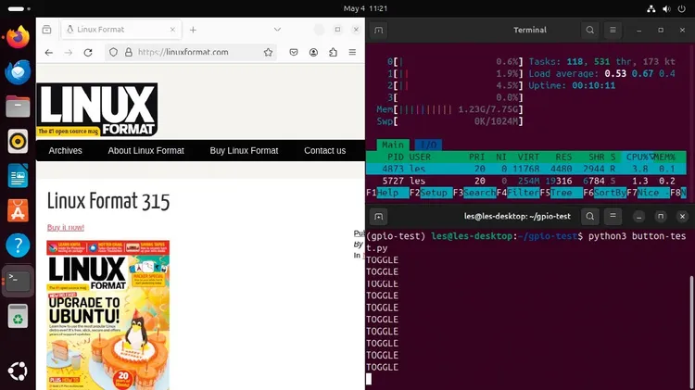The height and width of the screenshot is (390, 695).
Task: Open Ubuntu App Center in the dock
Action: tap(18, 210)
